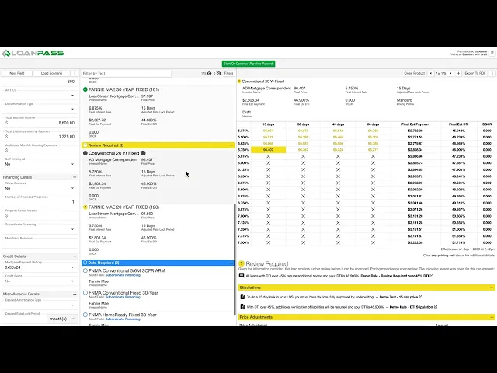Viewport: 497px width, 373px height.
Task: Select the FNMA Conventional 5/6M SOFR ARM radio circle
Action: point(85,270)
